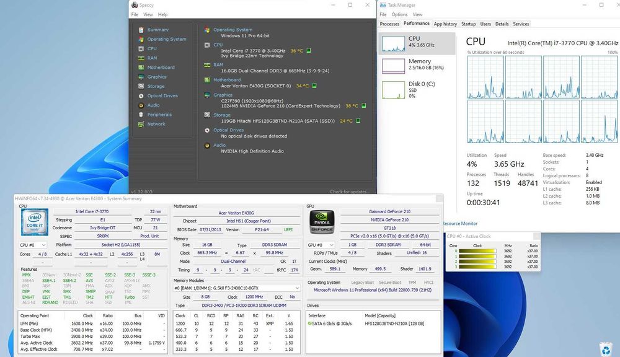
Task: Open Network icon in Speccy sidebar
Action: point(141,124)
